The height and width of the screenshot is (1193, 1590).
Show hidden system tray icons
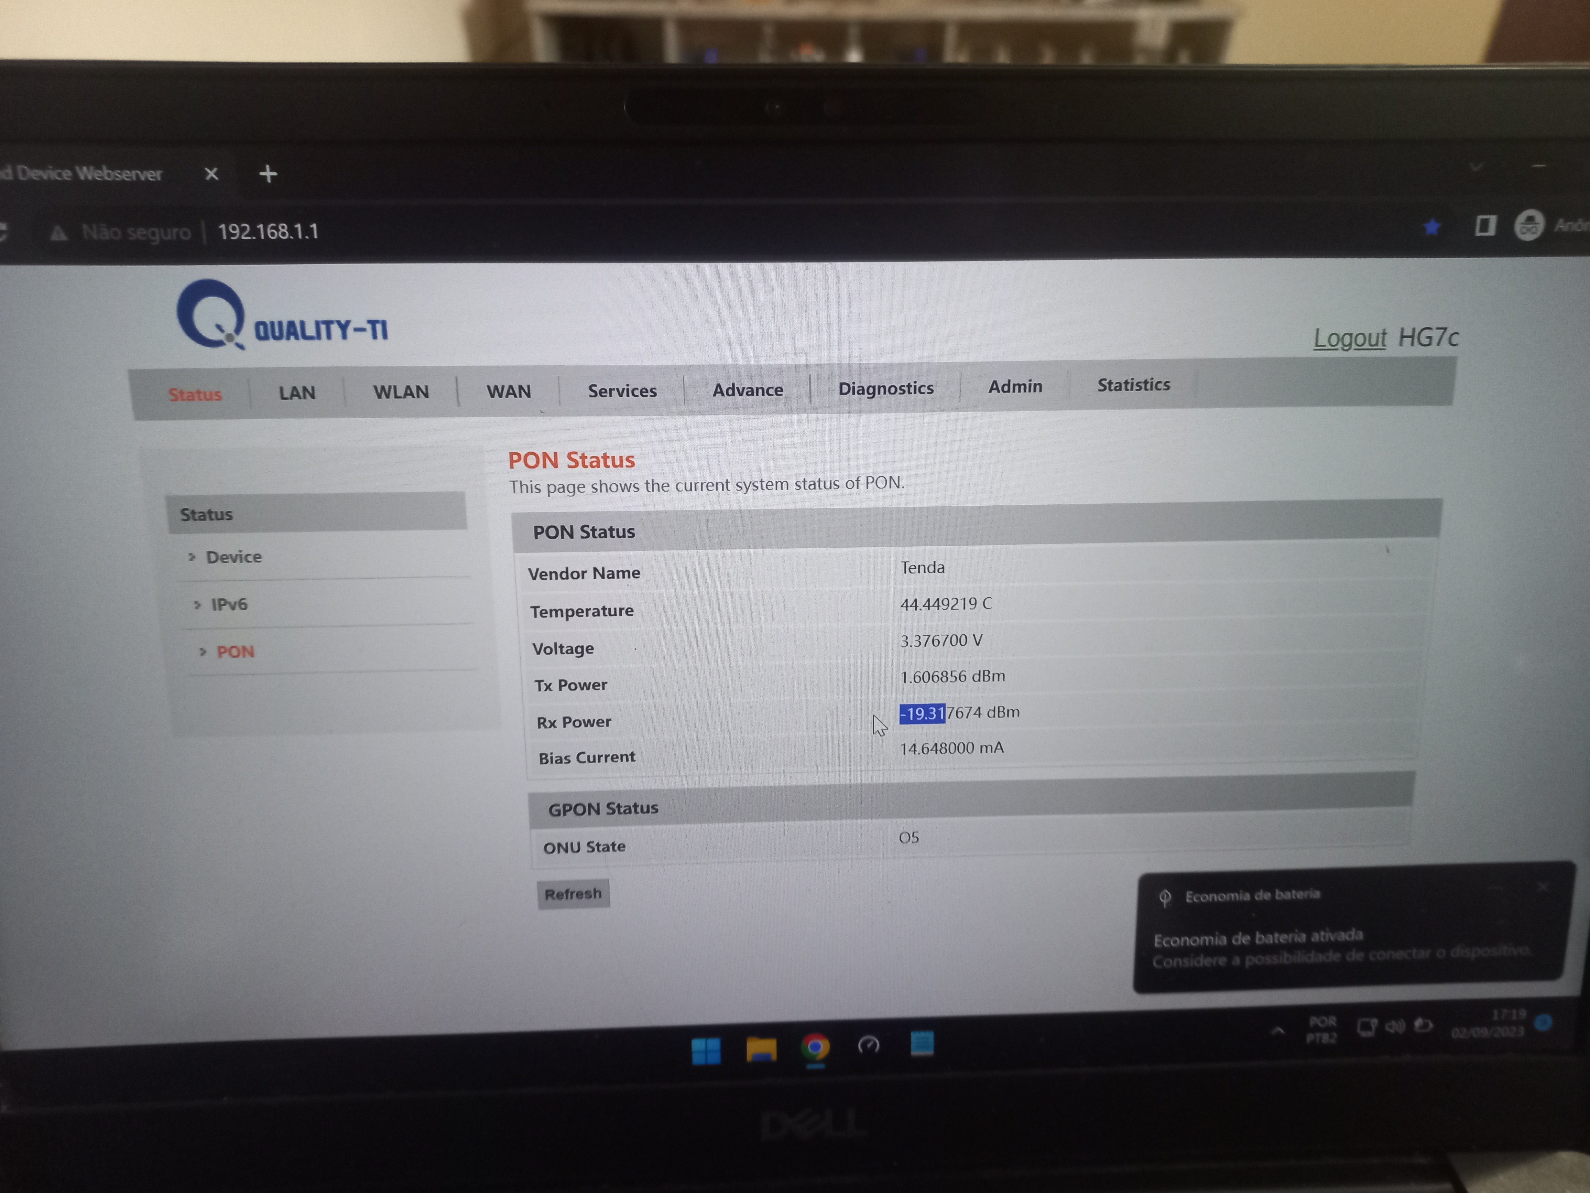click(1277, 1031)
